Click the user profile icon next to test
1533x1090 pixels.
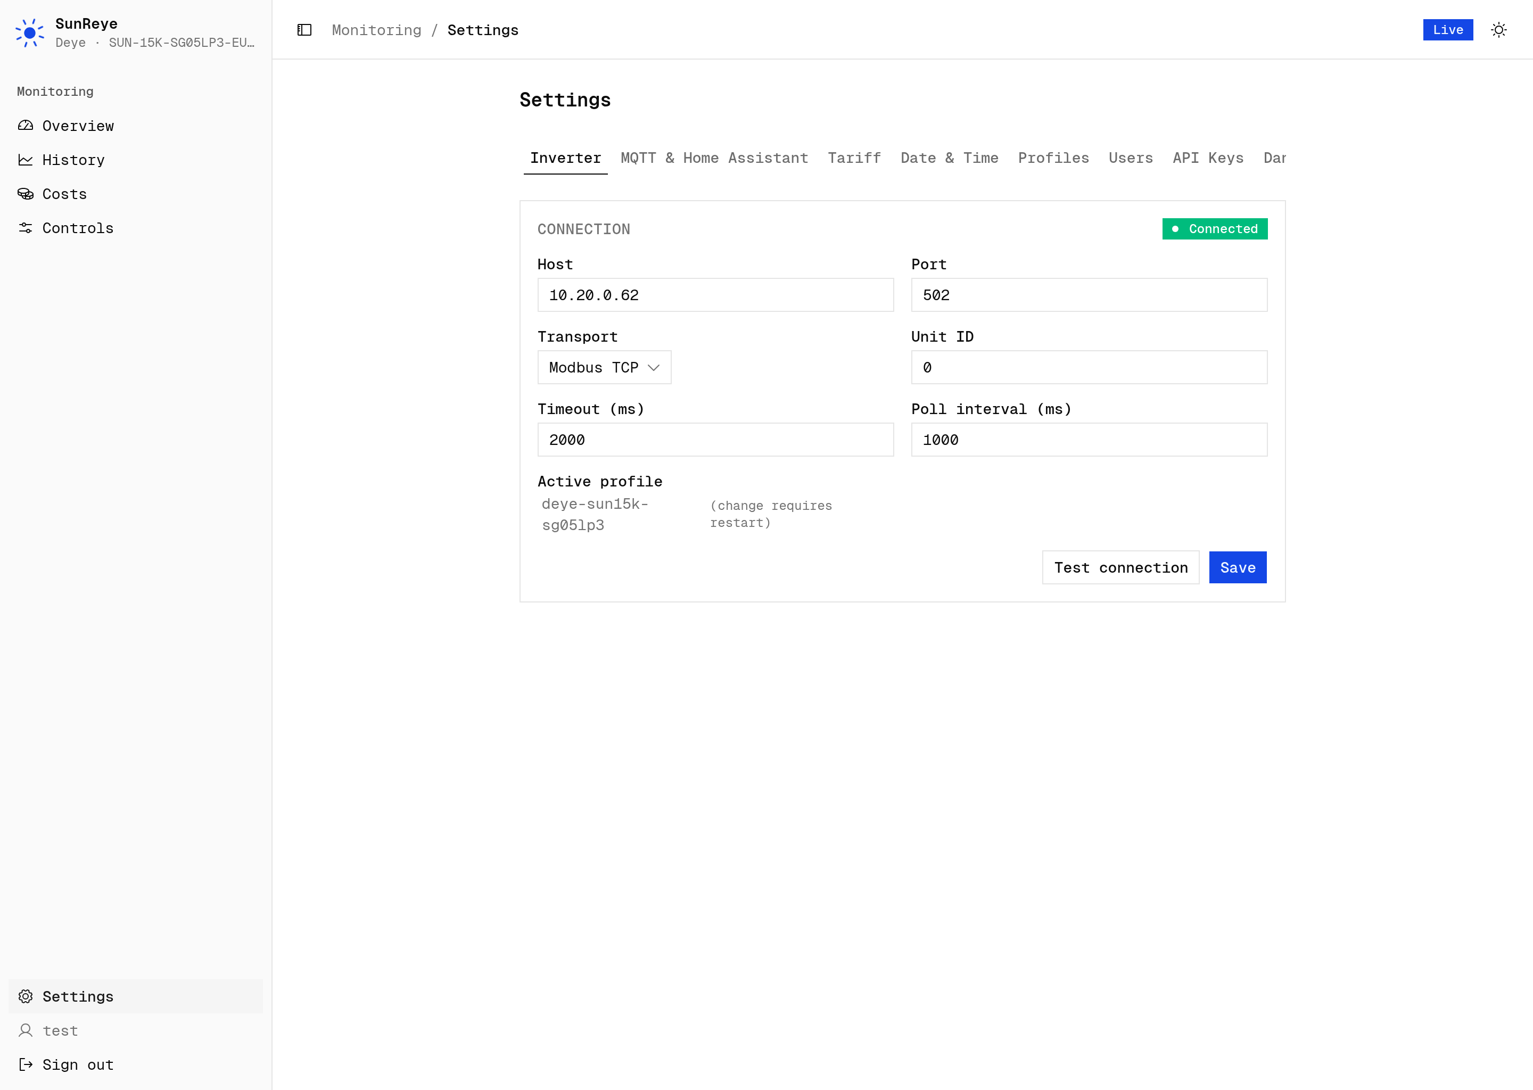[x=26, y=1030]
